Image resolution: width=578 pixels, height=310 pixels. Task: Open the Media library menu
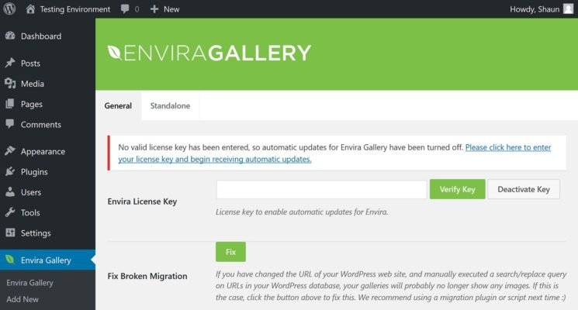(x=32, y=84)
